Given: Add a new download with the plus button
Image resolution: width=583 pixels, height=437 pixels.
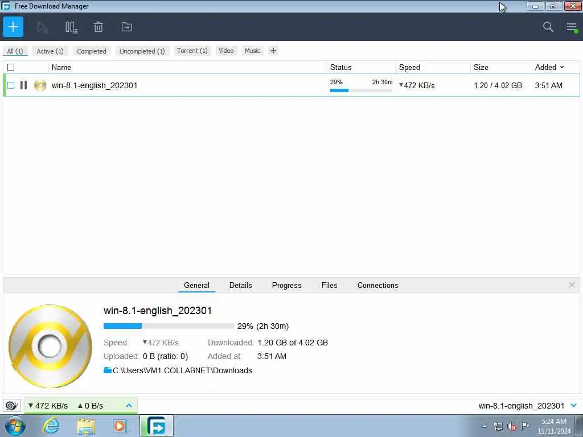Looking at the screenshot, I should coord(13,27).
